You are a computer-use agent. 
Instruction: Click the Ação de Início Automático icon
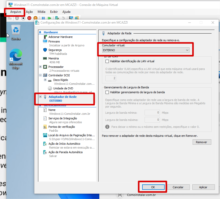point(45,144)
